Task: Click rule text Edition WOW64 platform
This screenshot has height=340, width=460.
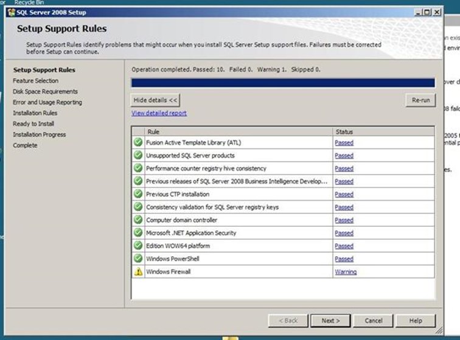Action: (178, 246)
